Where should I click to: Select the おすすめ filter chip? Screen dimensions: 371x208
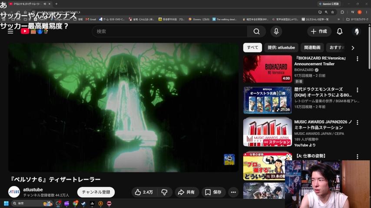pyautogui.click(x=337, y=48)
